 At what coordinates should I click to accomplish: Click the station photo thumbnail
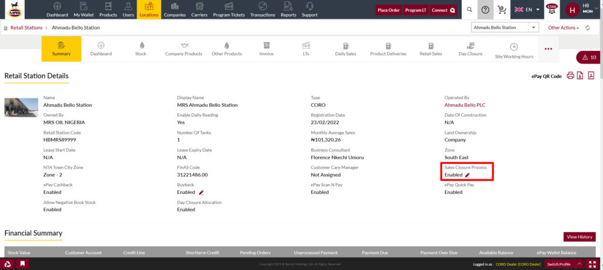(x=21, y=107)
